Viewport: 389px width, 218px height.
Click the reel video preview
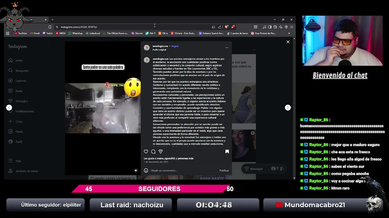103,108
